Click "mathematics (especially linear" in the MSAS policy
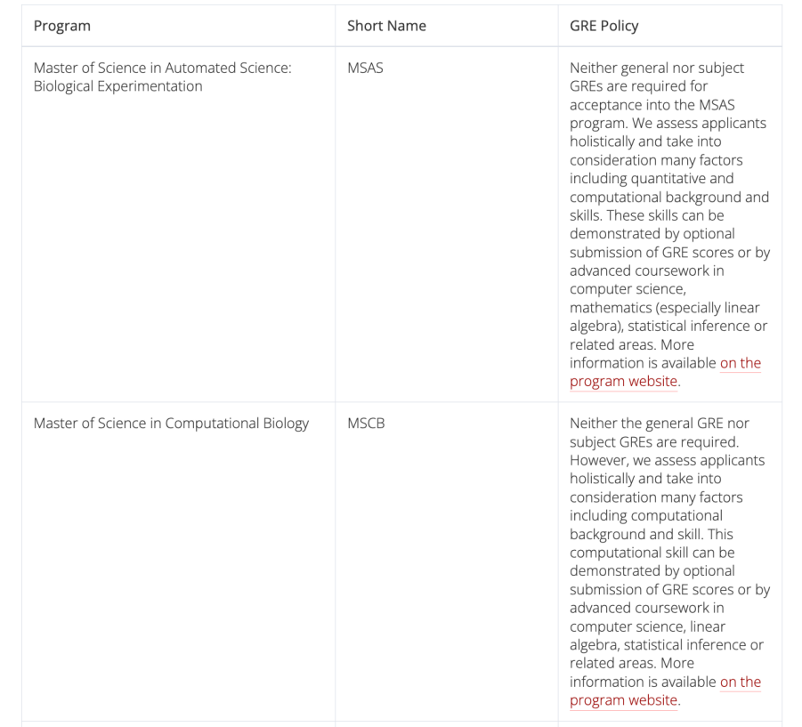Screen dimensions: 802x727 tap(664, 308)
